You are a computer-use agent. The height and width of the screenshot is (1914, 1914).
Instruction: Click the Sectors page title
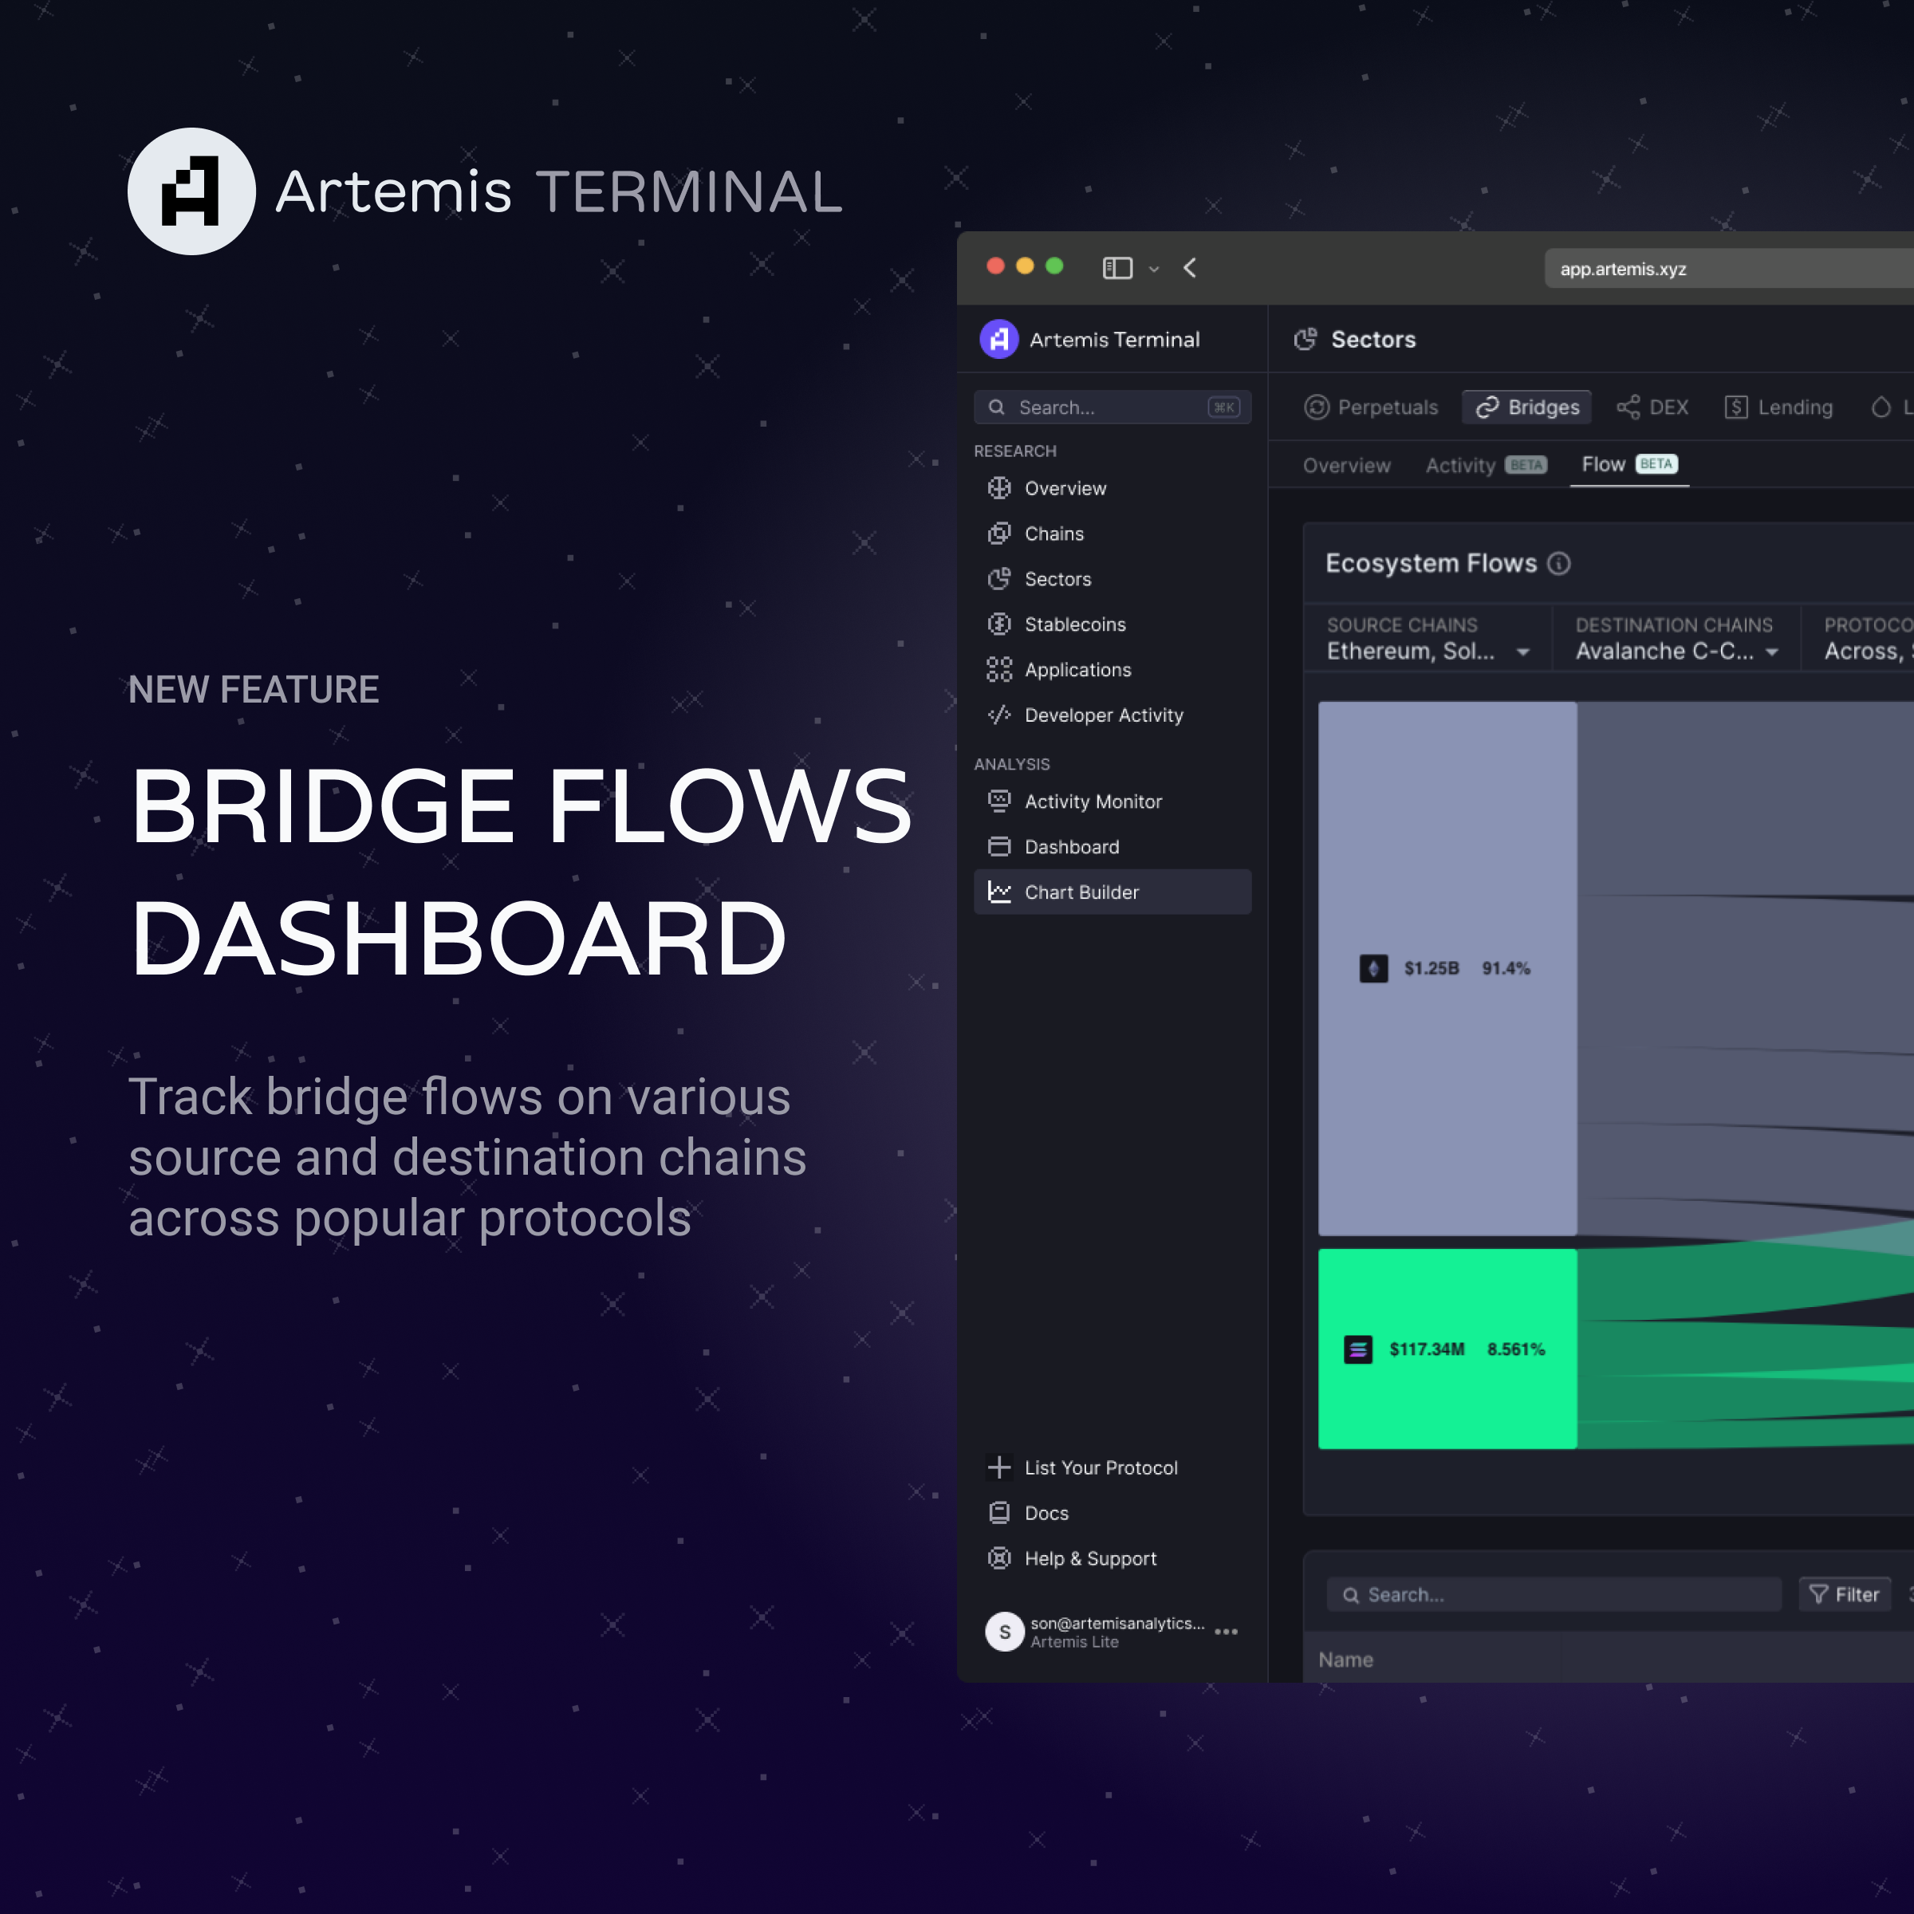click(1373, 340)
